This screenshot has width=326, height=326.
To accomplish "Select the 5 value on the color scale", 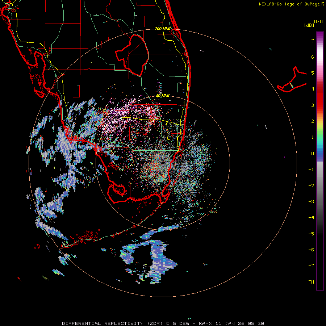I will pyautogui.click(x=313, y=73).
